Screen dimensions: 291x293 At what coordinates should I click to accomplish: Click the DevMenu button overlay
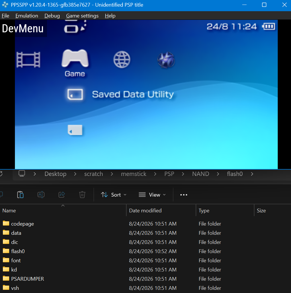[x=23, y=28]
